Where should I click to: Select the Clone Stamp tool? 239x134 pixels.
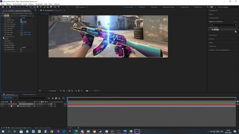(x=48, y=7)
